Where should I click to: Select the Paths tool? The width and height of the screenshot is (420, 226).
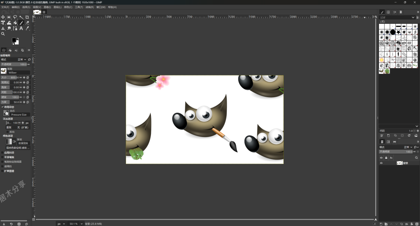15,28
